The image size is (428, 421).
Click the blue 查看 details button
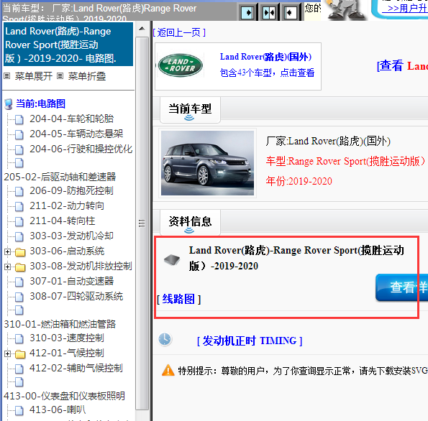[x=401, y=287]
